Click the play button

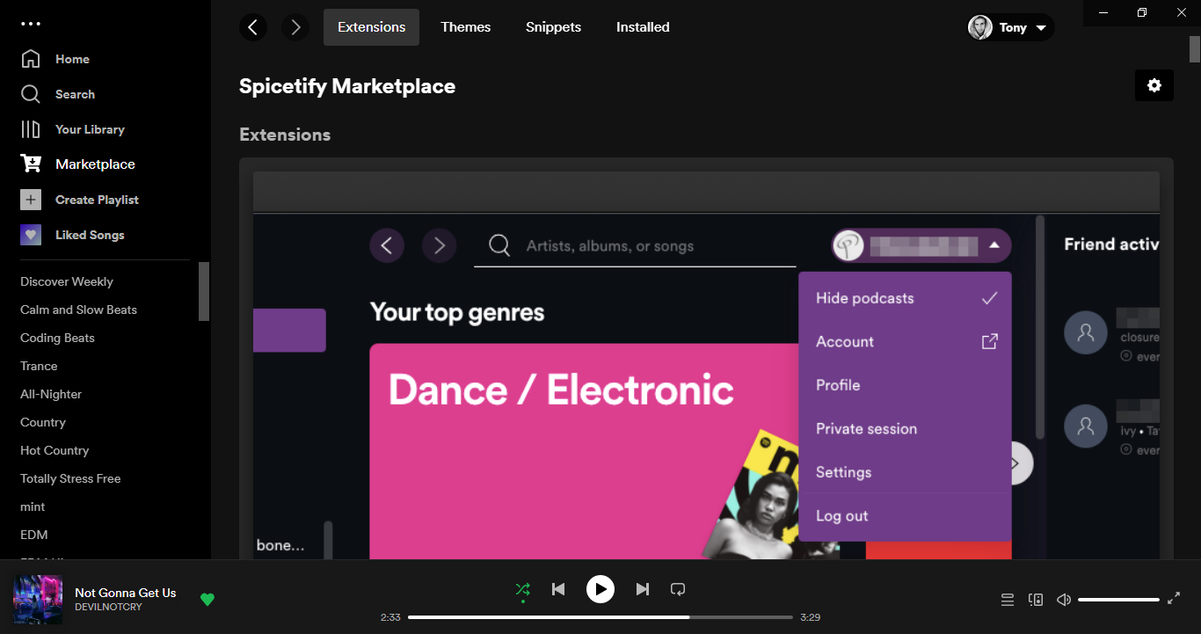(600, 589)
